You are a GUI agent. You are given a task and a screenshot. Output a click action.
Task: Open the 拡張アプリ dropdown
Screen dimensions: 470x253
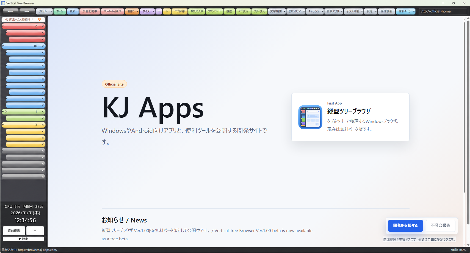pyautogui.click(x=334, y=11)
